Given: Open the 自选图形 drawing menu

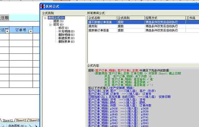Looking at the screenshot, I should pyautogui.click(x=17, y=125).
